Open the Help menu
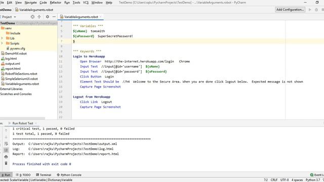This screenshot has height=182, width=324. pyautogui.click(x=109, y=3)
